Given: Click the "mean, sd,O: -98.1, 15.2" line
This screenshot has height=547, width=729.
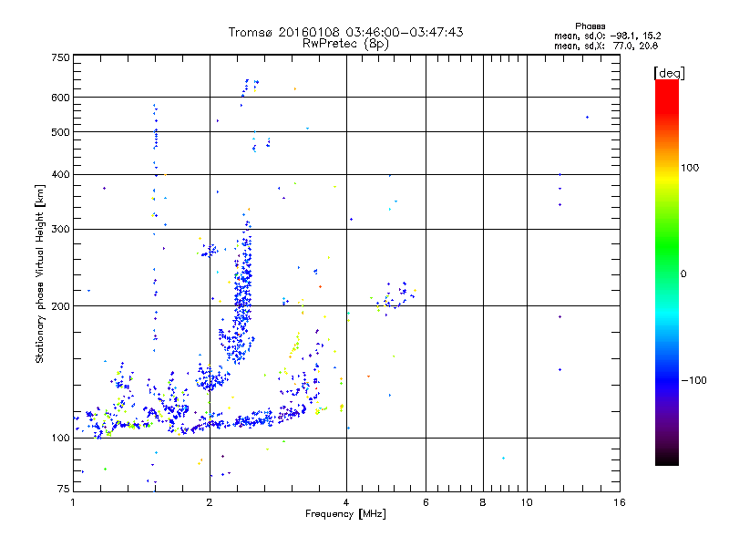Looking at the screenshot, I should [607, 36].
